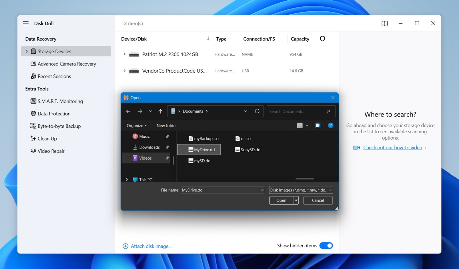The width and height of the screenshot is (459, 269).
Task: Select Storage Devices in sidebar
Action: point(66,51)
